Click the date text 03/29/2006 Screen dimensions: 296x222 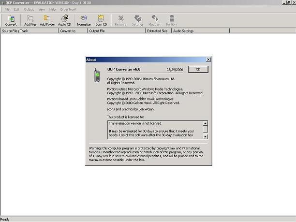click(x=175, y=70)
